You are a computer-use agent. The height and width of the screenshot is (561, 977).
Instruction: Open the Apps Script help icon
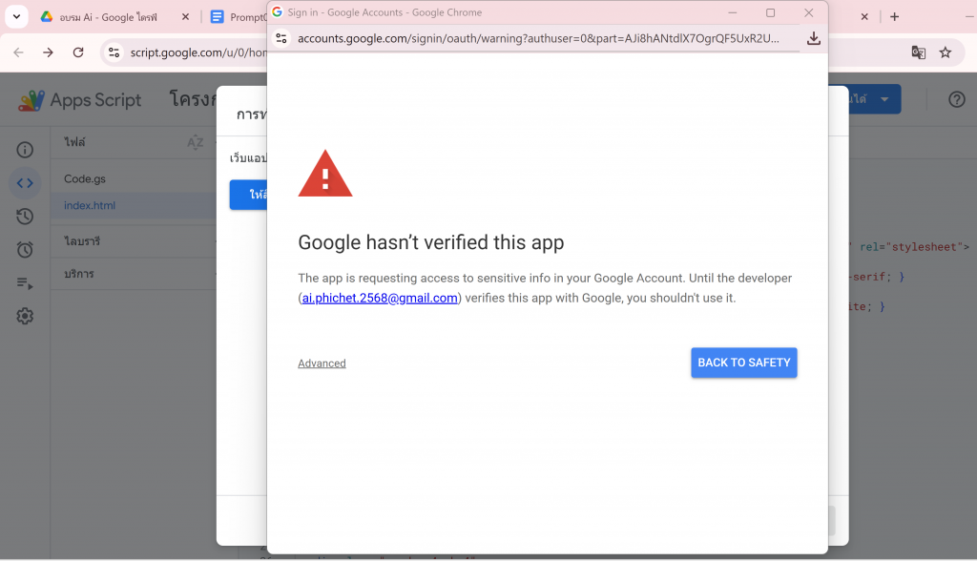956,100
